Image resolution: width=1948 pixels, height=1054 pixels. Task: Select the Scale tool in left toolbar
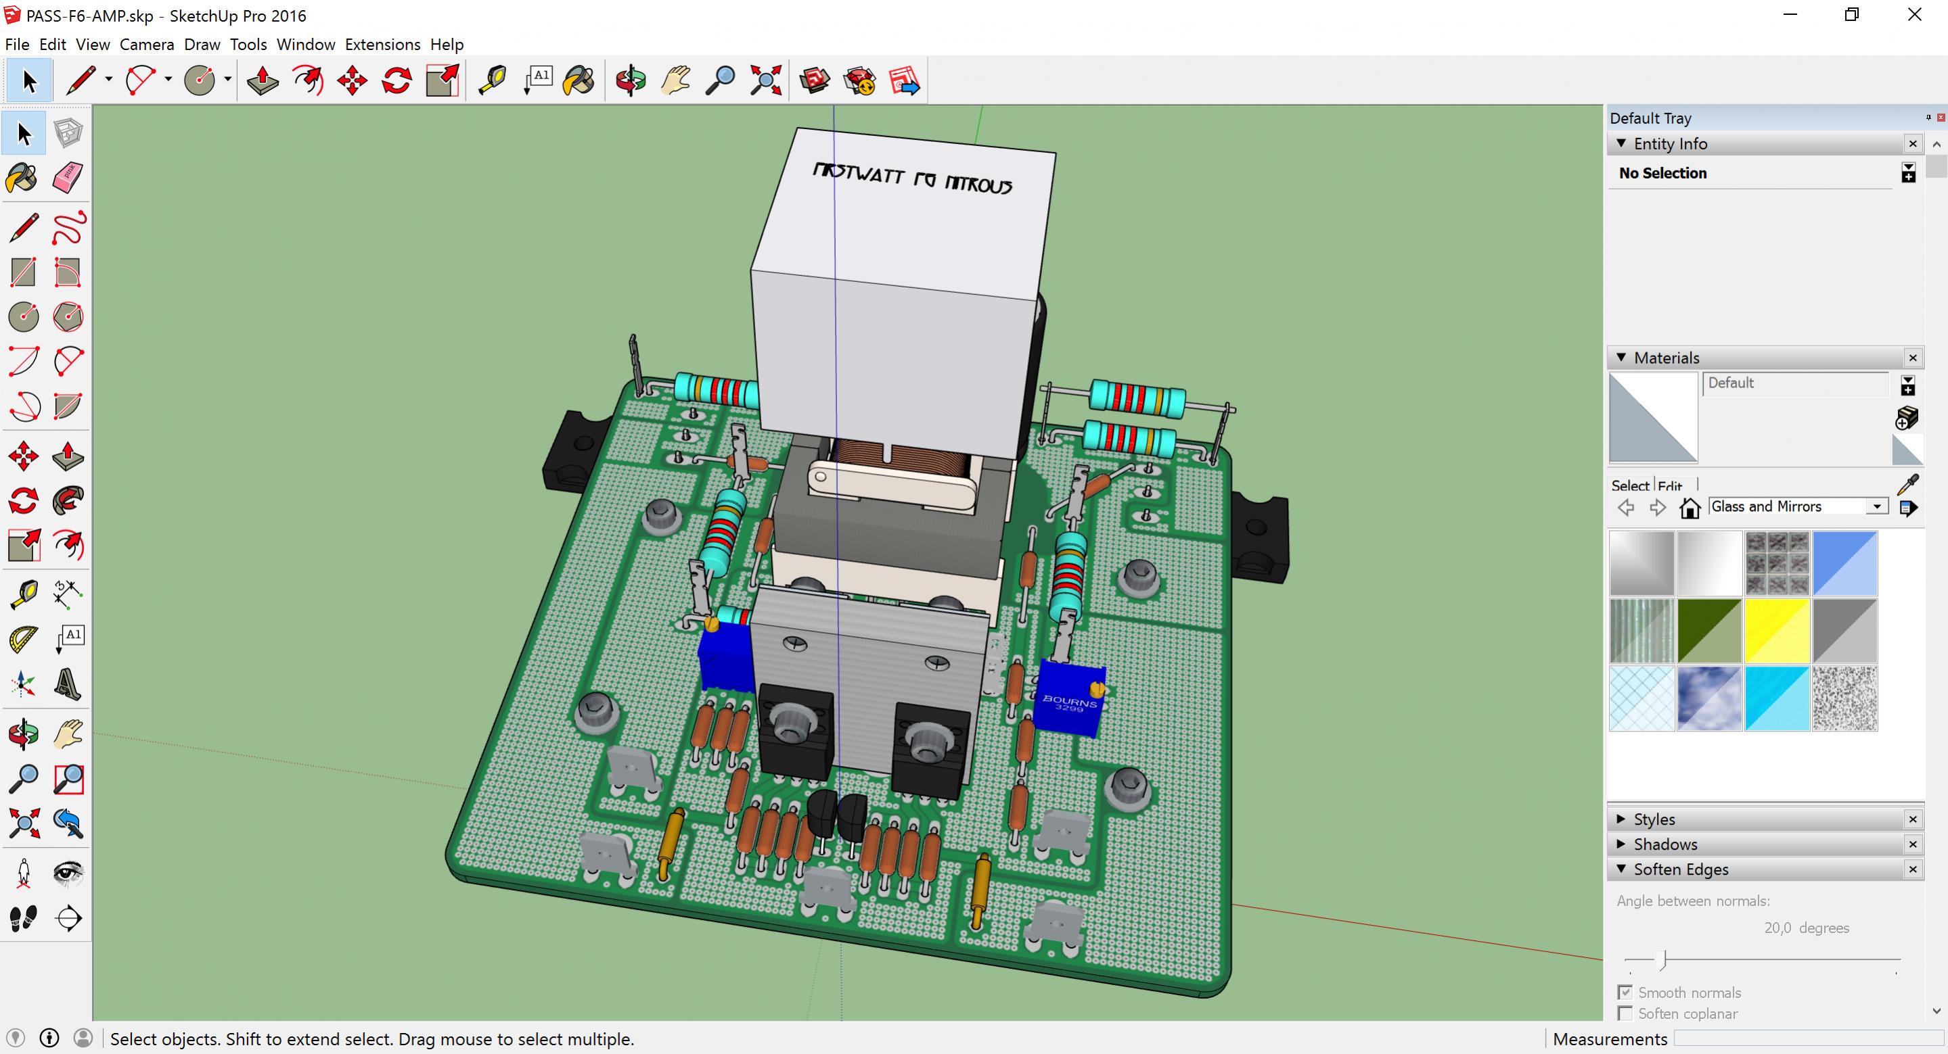24,545
